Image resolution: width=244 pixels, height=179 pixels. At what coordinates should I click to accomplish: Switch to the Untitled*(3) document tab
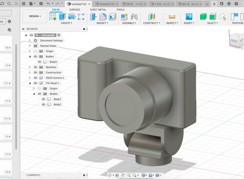[x=106, y=4]
